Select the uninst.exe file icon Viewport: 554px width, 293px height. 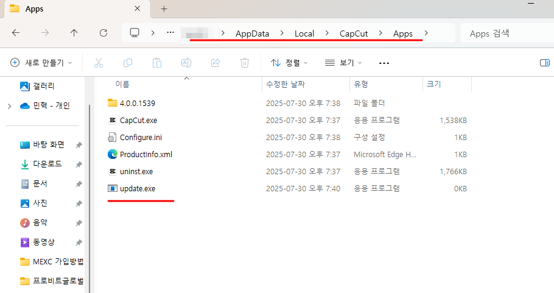click(113, 171)
